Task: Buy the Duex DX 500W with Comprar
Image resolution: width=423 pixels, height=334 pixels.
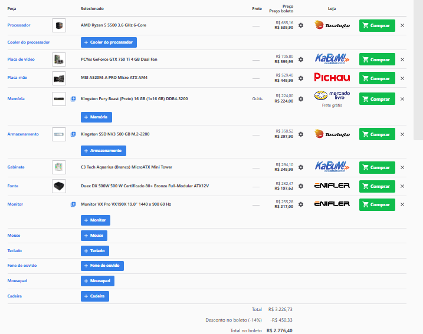Action: [377, 186]
